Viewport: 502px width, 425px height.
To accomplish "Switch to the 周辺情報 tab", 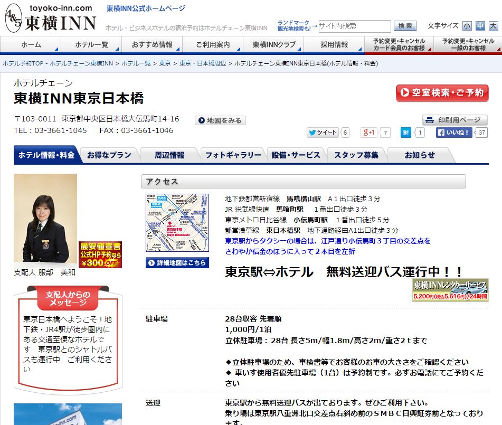I will point(169,155).
